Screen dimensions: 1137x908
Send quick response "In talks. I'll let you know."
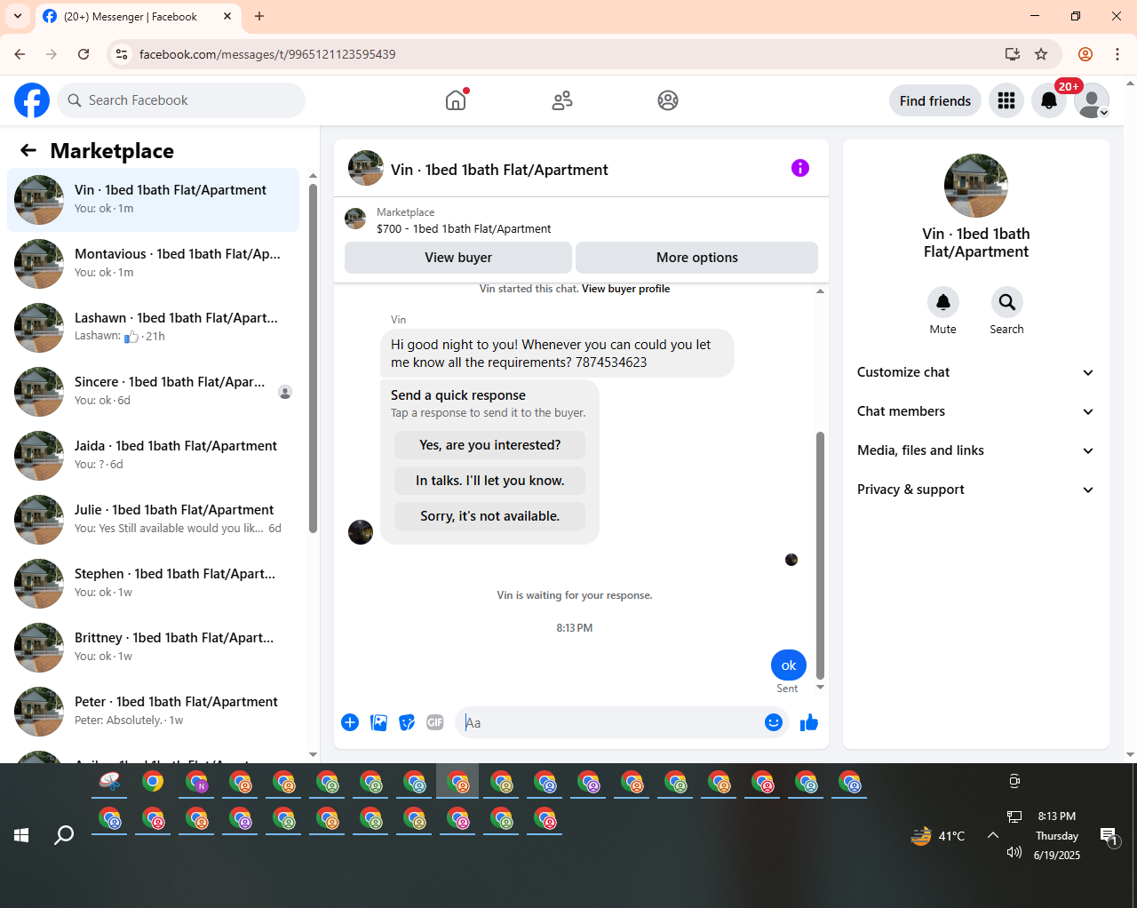click(x=490, y=481)
